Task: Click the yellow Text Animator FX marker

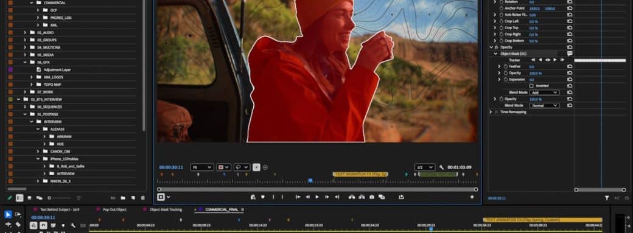Action: click(x=360, y=174)
